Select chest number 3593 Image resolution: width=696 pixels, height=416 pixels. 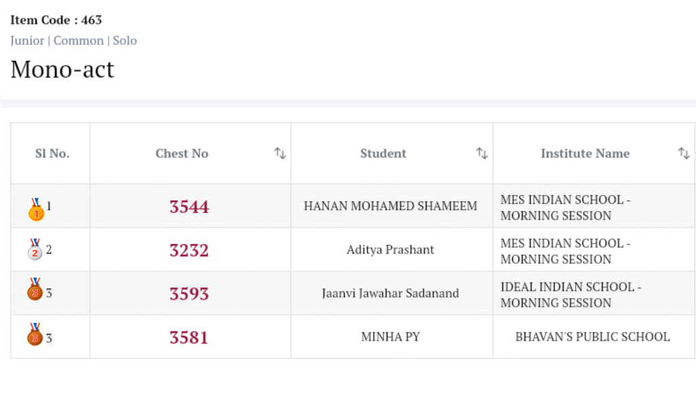tap(189, 294)
